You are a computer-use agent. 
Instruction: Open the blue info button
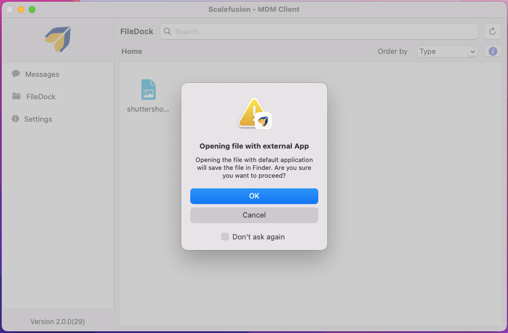[493, 51]
